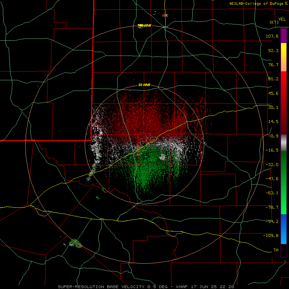Click the isolated green echo in the southwest
This screenshot has width=289, height=289.
click(x=75, y=243)
